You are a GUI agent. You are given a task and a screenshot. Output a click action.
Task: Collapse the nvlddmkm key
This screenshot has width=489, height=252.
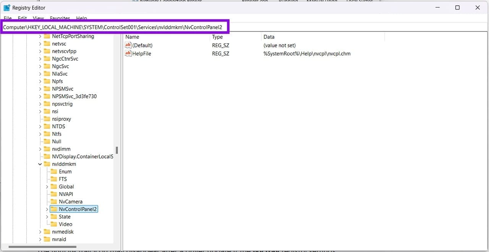click(40, 164)
